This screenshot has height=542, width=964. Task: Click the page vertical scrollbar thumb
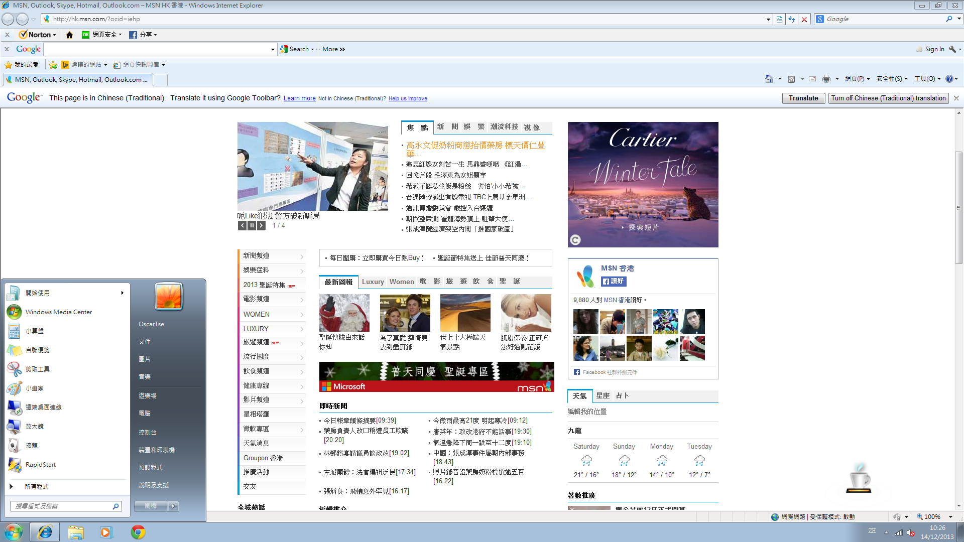point(958,207)
